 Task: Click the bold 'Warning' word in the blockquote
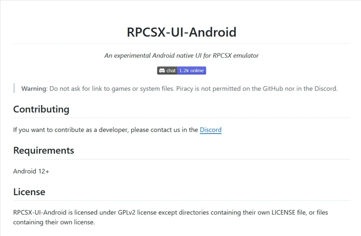tap(34, 89)
